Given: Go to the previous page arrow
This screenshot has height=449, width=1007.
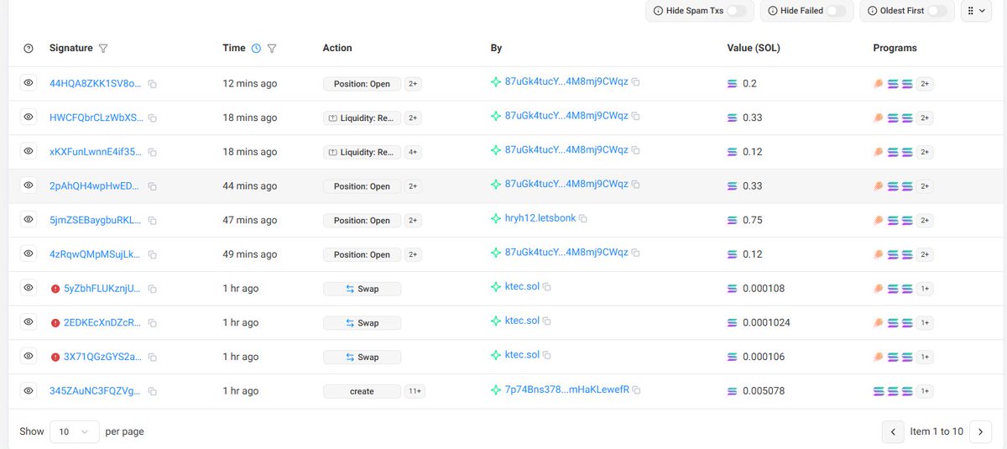Looking at the screenshot, I should point(893,431).
